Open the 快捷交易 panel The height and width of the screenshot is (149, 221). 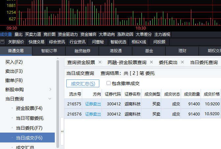click(x=37, y=42)
